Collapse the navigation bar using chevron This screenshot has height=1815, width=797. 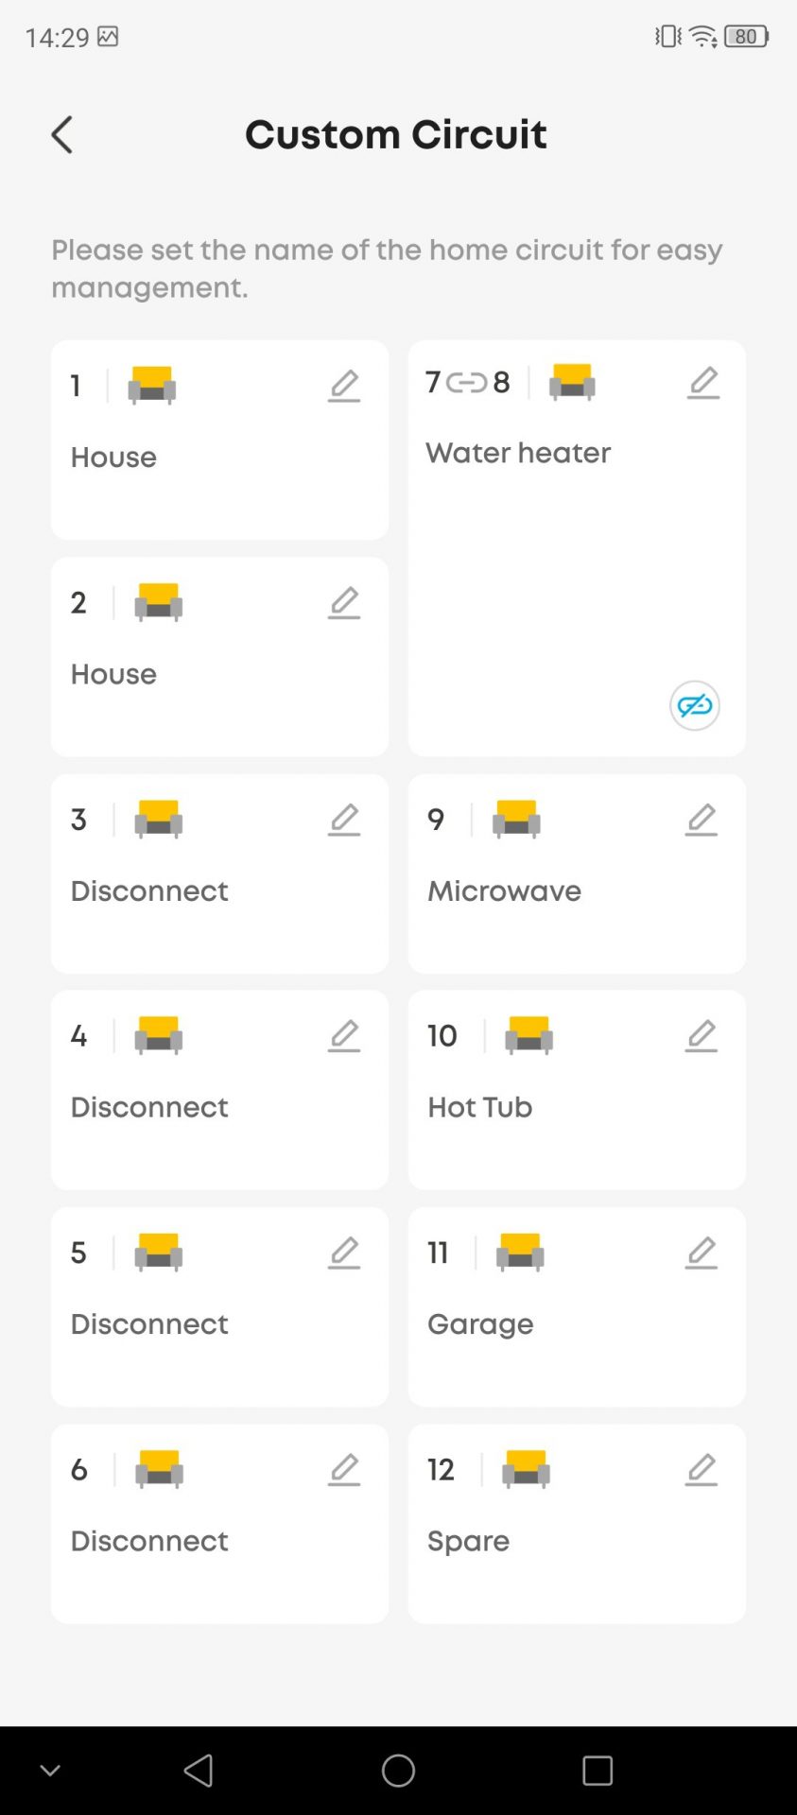tap(50, 1770)
